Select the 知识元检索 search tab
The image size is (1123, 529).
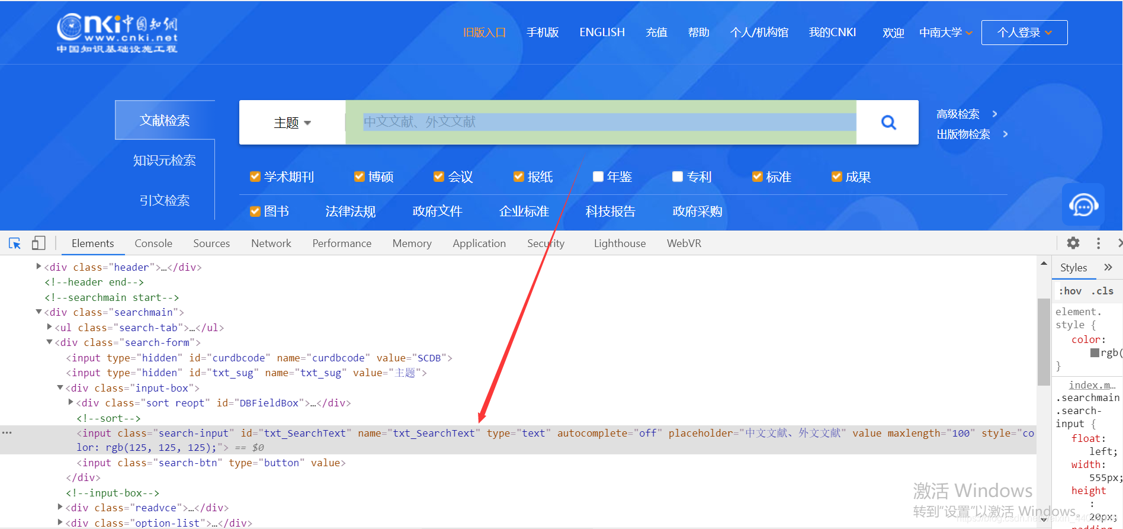click(165, 161)
